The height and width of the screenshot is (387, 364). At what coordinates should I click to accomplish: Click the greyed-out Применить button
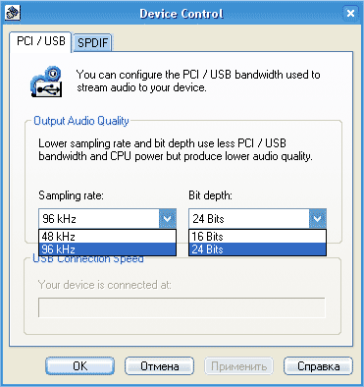click(x=238, y=366)
